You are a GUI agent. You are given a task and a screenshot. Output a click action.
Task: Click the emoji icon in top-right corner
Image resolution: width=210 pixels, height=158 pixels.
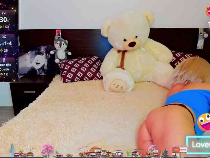click(208, 11)
